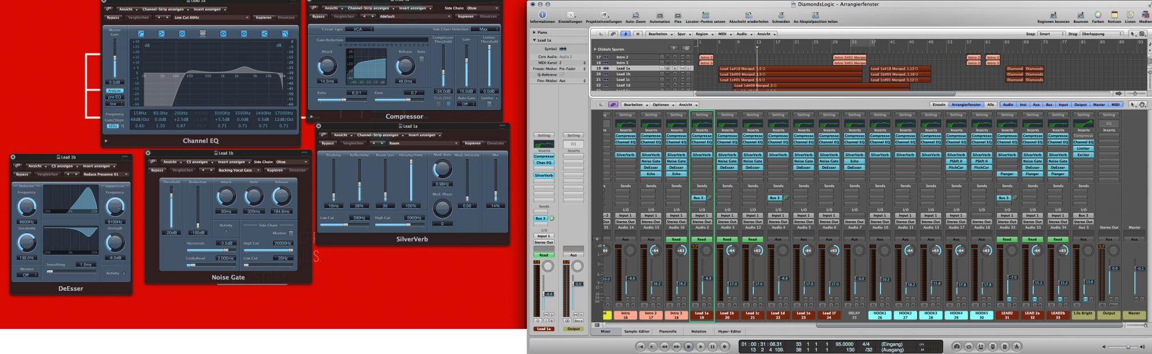Open the Informationen inspector icon
Screen dimensions: 1152x354
542,15
